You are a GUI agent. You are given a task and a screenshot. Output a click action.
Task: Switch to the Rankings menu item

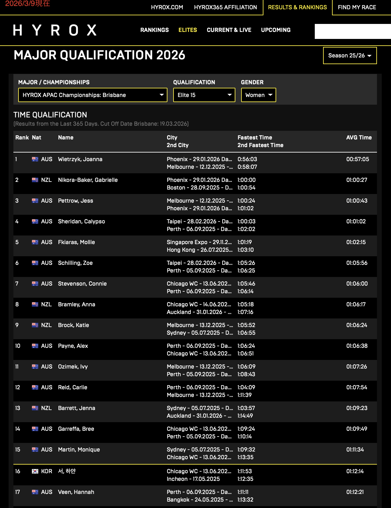pos(154,30)
